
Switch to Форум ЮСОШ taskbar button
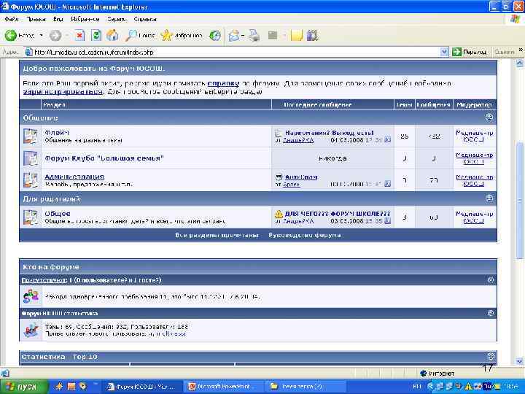point(141,387)
